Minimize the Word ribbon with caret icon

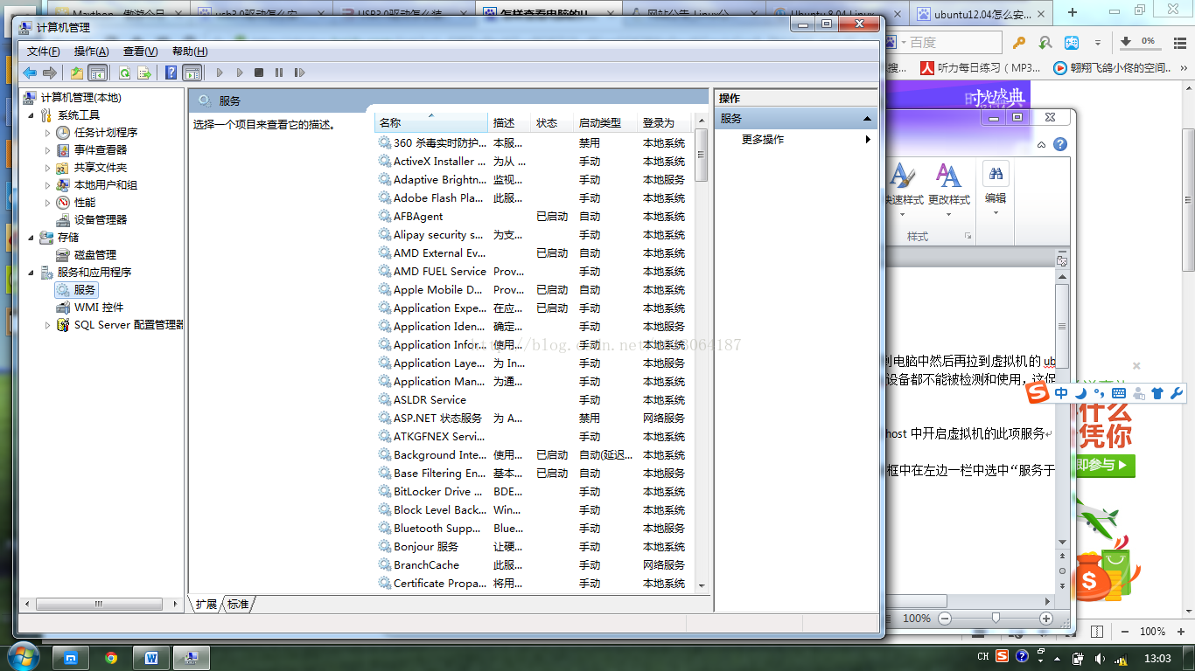(x=1041, y=145)
